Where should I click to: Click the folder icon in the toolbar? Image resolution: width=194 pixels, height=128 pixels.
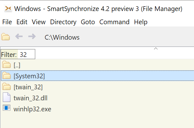[6, 37]
